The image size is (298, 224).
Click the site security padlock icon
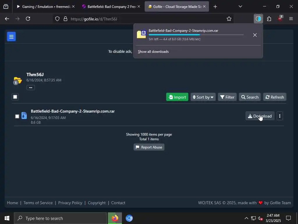coord(65,19)
